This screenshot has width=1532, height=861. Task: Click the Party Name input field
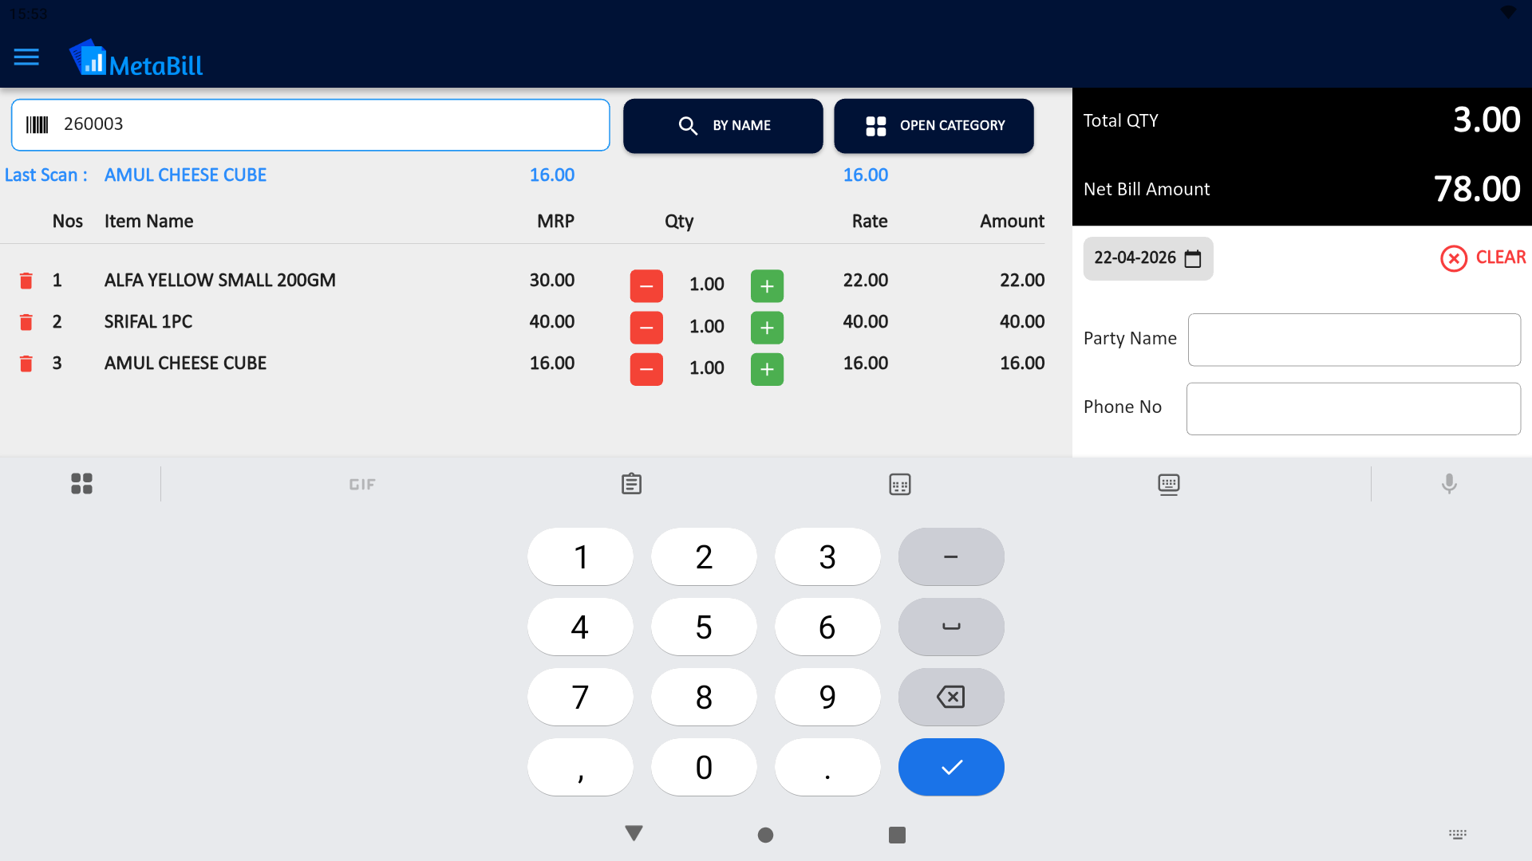point(1352,340)
